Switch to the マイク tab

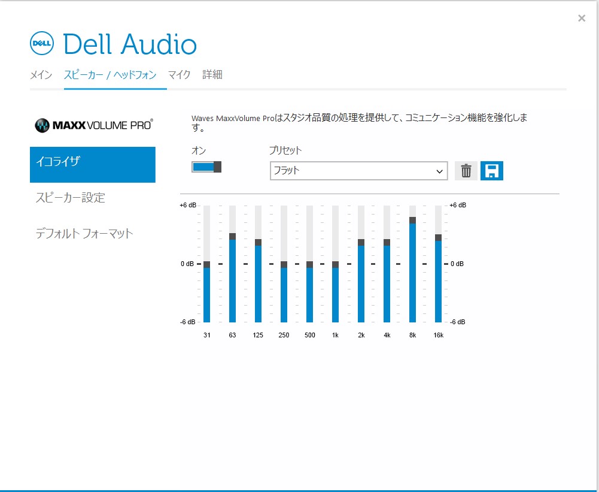point(179,74)
